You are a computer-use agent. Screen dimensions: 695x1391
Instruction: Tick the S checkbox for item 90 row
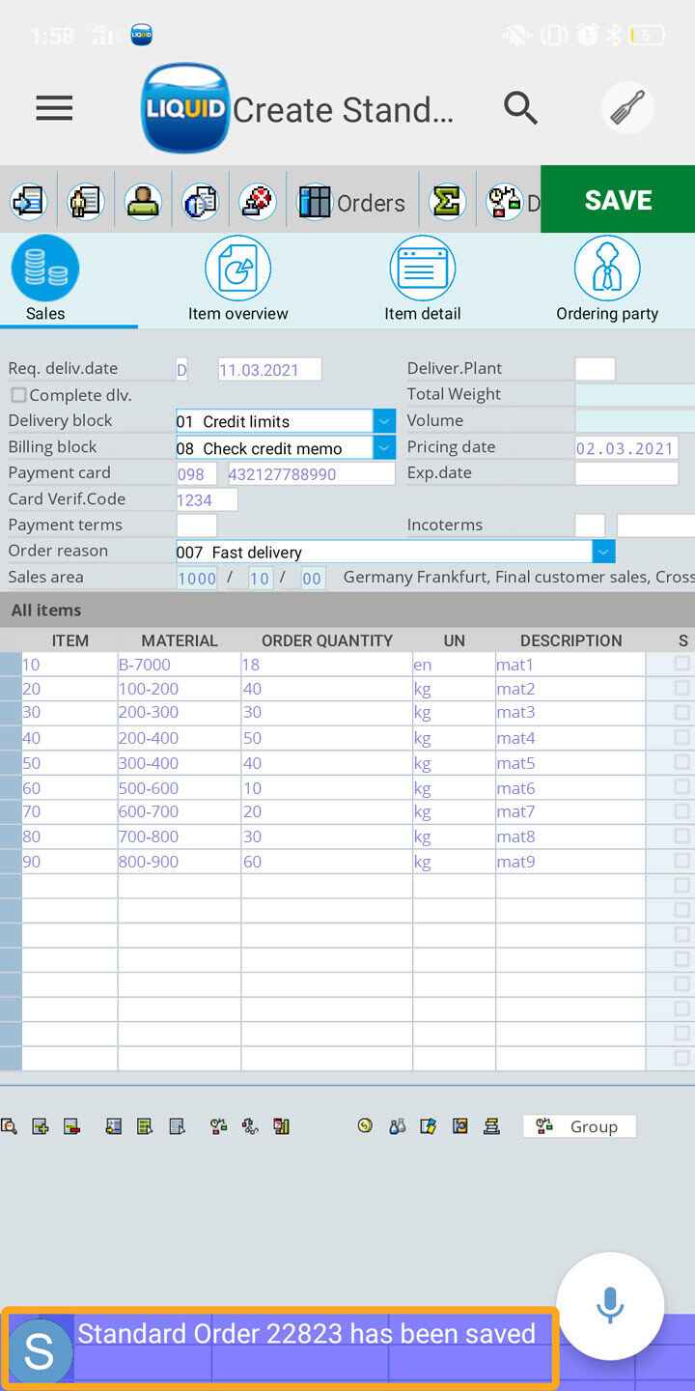[x=682, y=861]
